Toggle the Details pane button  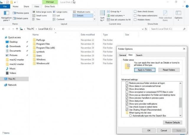click(x=20, y=18)
